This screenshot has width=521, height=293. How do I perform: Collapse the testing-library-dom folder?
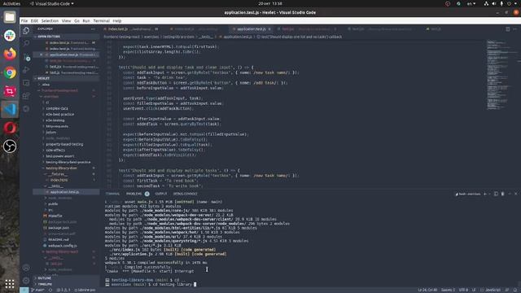[x=62, y=168]
